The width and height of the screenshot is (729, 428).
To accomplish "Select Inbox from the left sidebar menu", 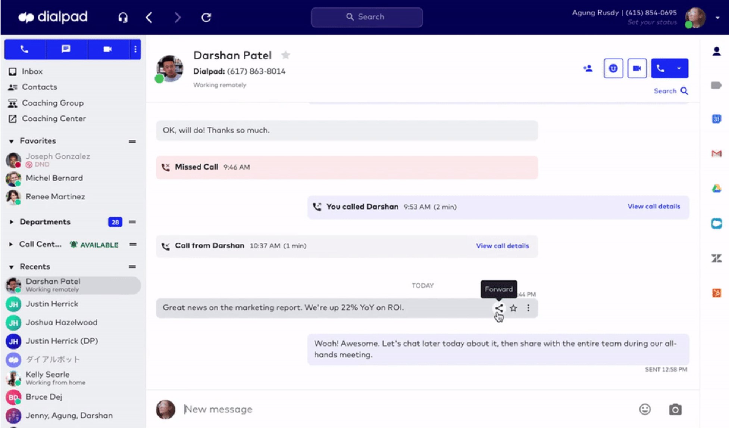I will point(32,71).
